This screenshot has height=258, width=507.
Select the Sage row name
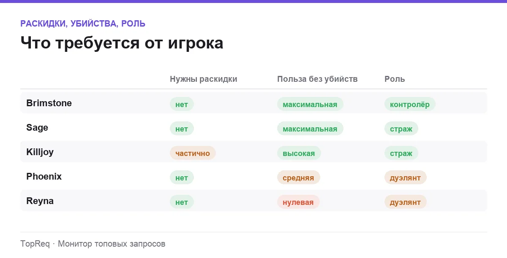37,128
